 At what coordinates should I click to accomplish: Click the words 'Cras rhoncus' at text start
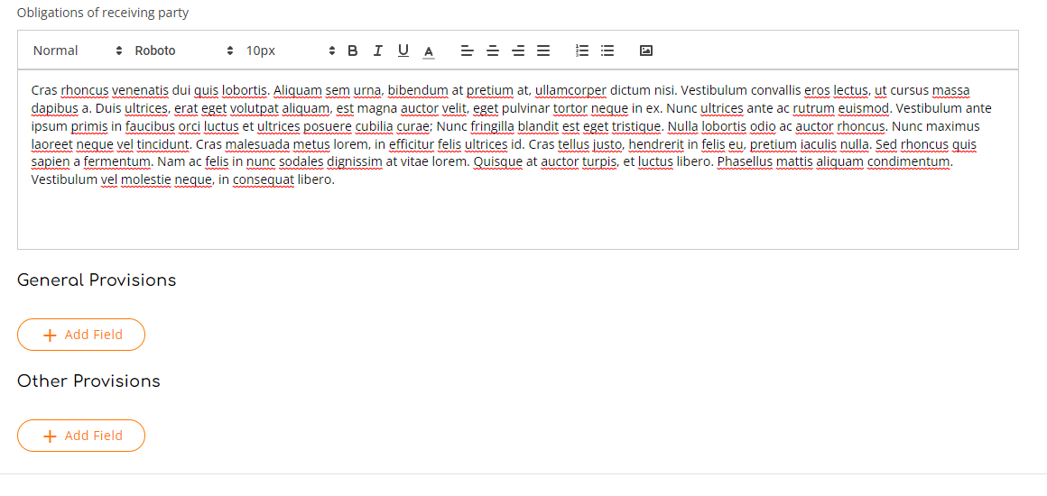click(70, 90)
